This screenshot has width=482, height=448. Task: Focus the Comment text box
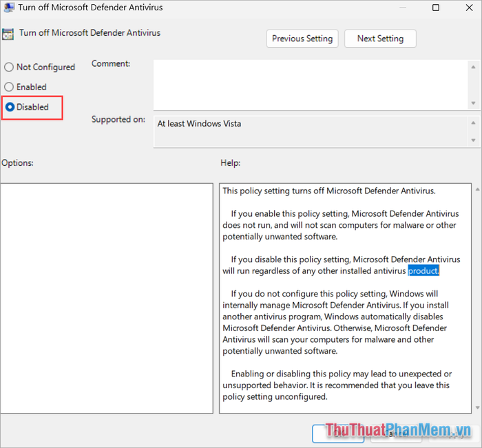(310, 83)
